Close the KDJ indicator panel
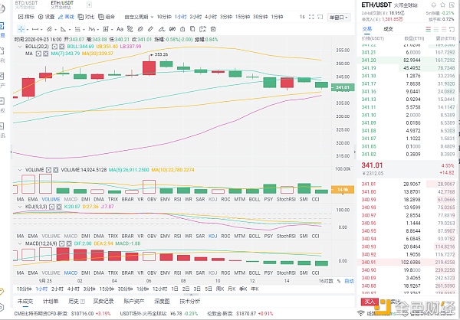The width and height of the screenshot is (460, 320). click(x=59, y=207)
